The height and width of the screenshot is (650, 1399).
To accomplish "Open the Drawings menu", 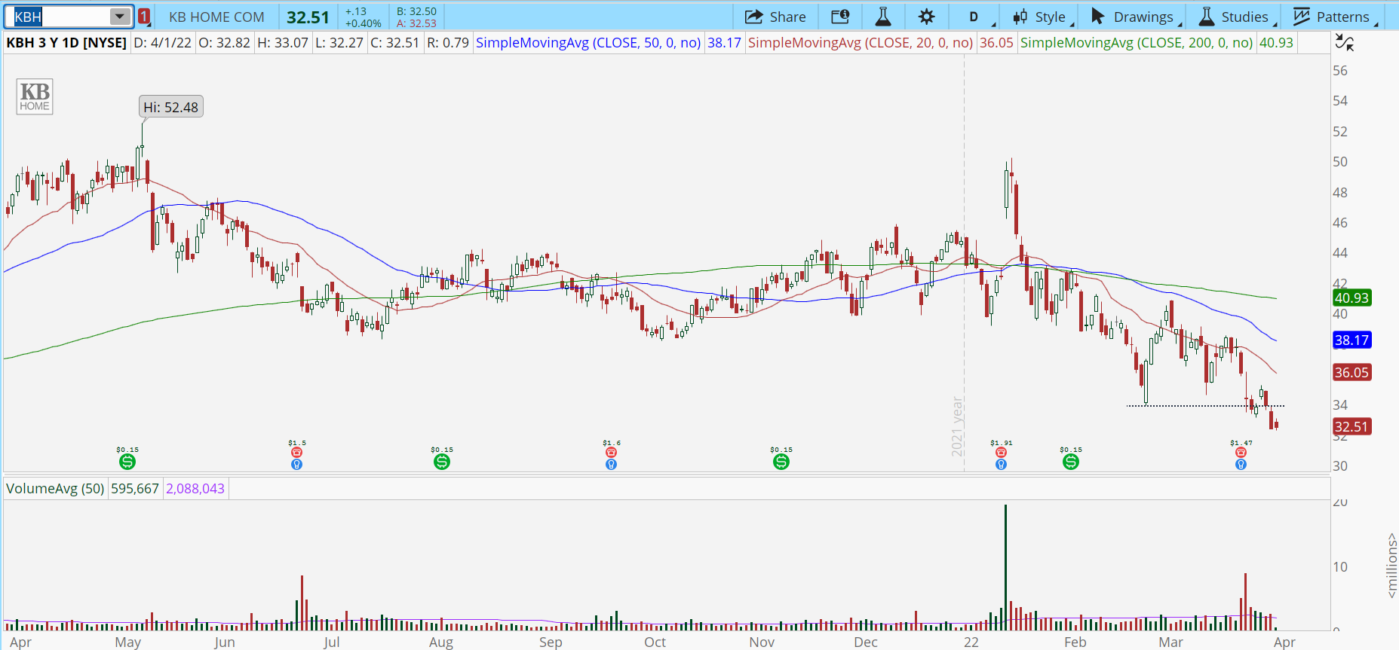I will [x=1134, y=17].
